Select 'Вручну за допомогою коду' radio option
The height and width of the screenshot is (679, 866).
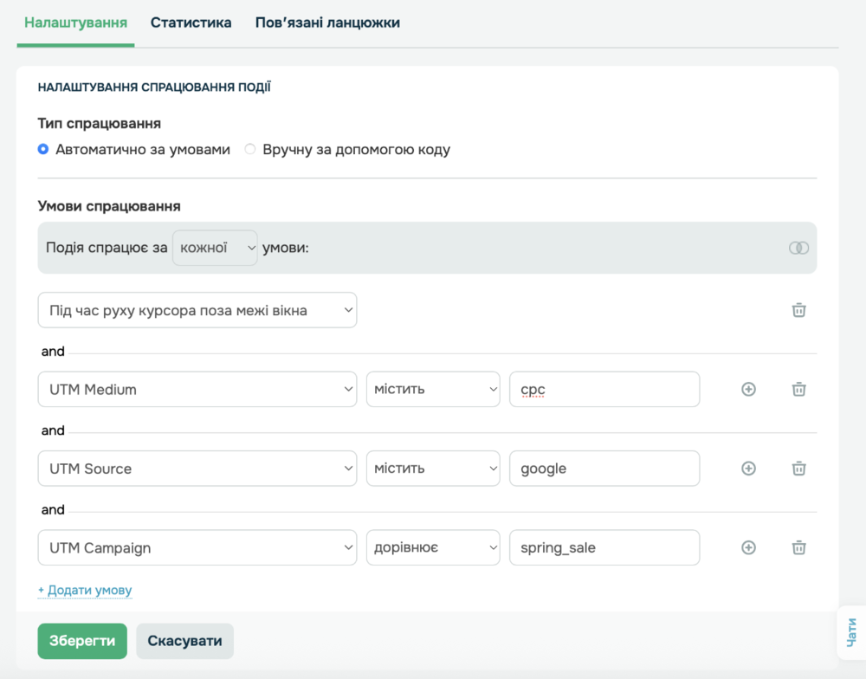(x=250, y=149)
